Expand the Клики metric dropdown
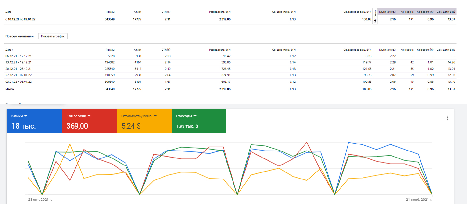 click(x=25, y=116)
